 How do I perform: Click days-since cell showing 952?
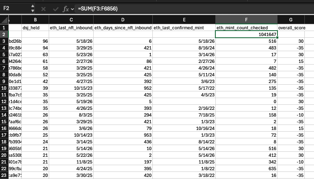coord(123,88)
